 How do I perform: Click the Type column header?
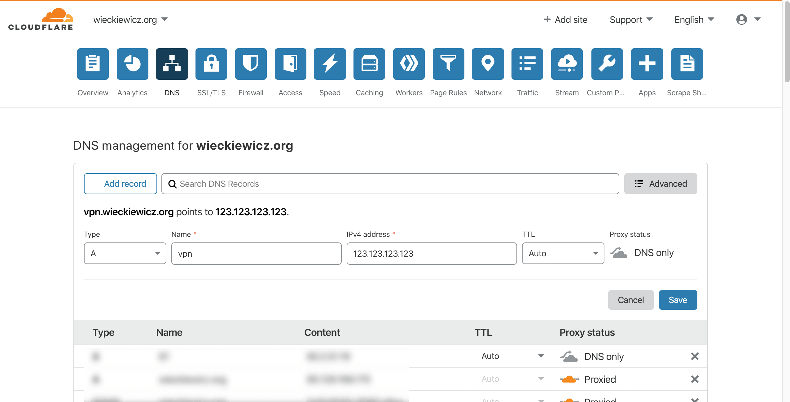pos(103,332)
